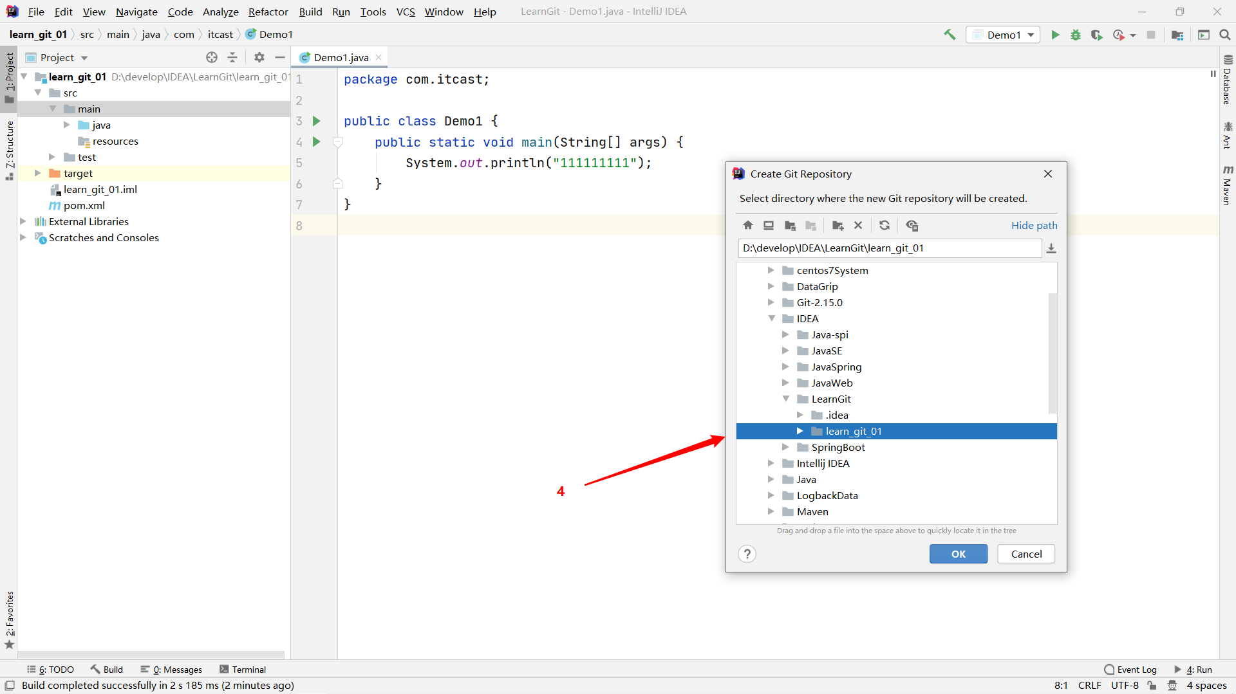
Task: Click the fold toggle on line 4
Action: [338, 142]
